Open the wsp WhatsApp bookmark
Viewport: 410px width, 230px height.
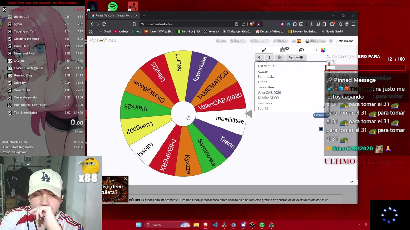[136, 31]
